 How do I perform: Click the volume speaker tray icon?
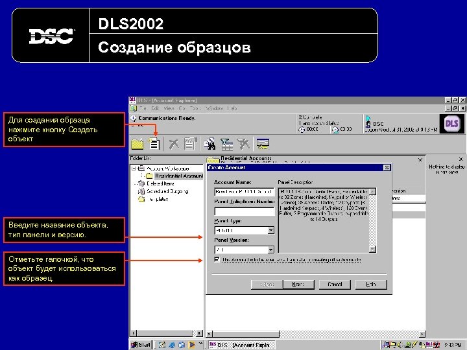click(400, 345)
